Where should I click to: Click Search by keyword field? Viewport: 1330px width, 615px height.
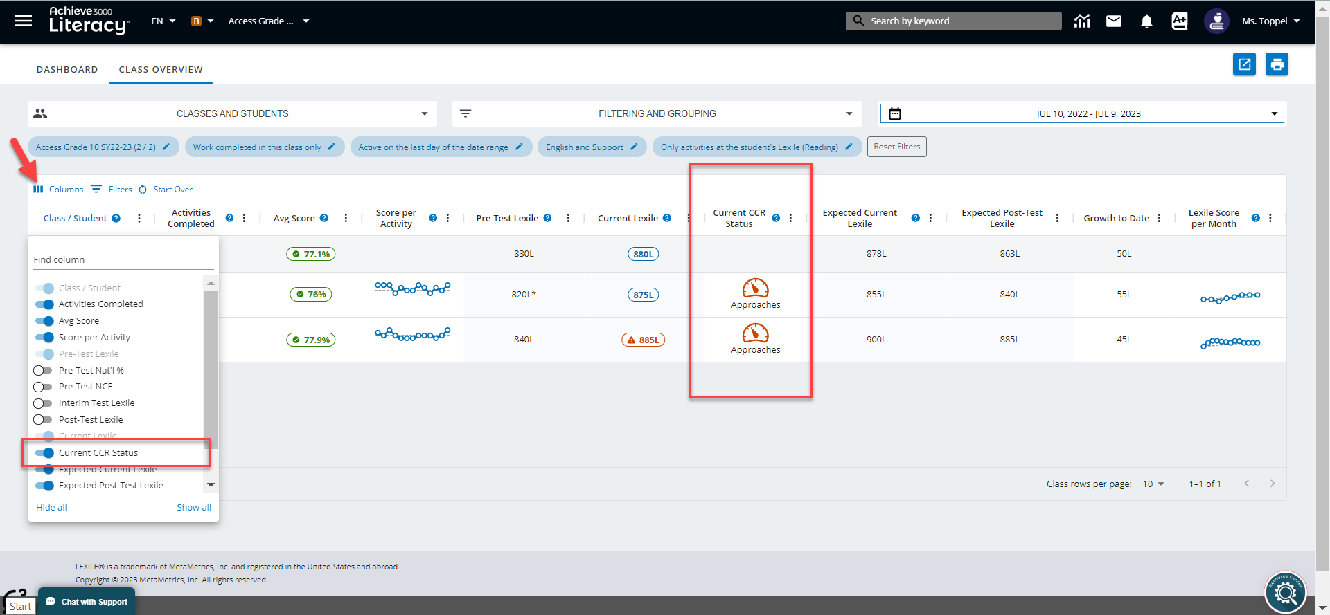(954, 21)
